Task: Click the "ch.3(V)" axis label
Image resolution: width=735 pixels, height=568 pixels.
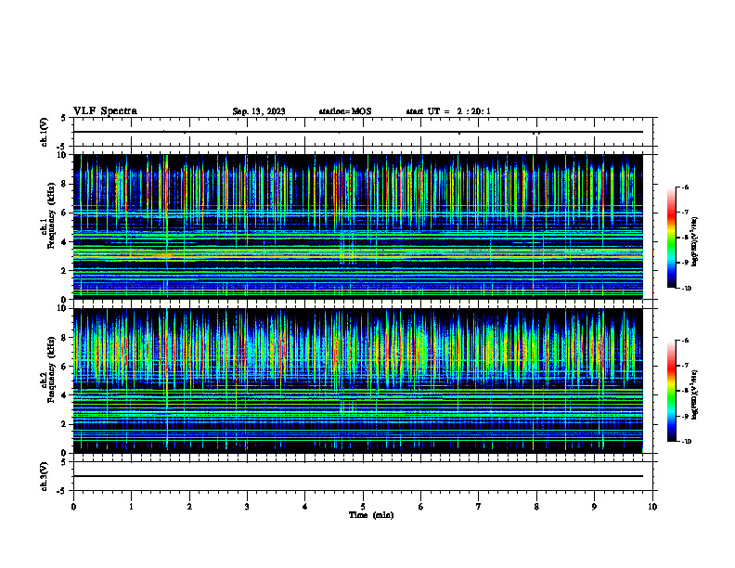Action: point(44,476)
